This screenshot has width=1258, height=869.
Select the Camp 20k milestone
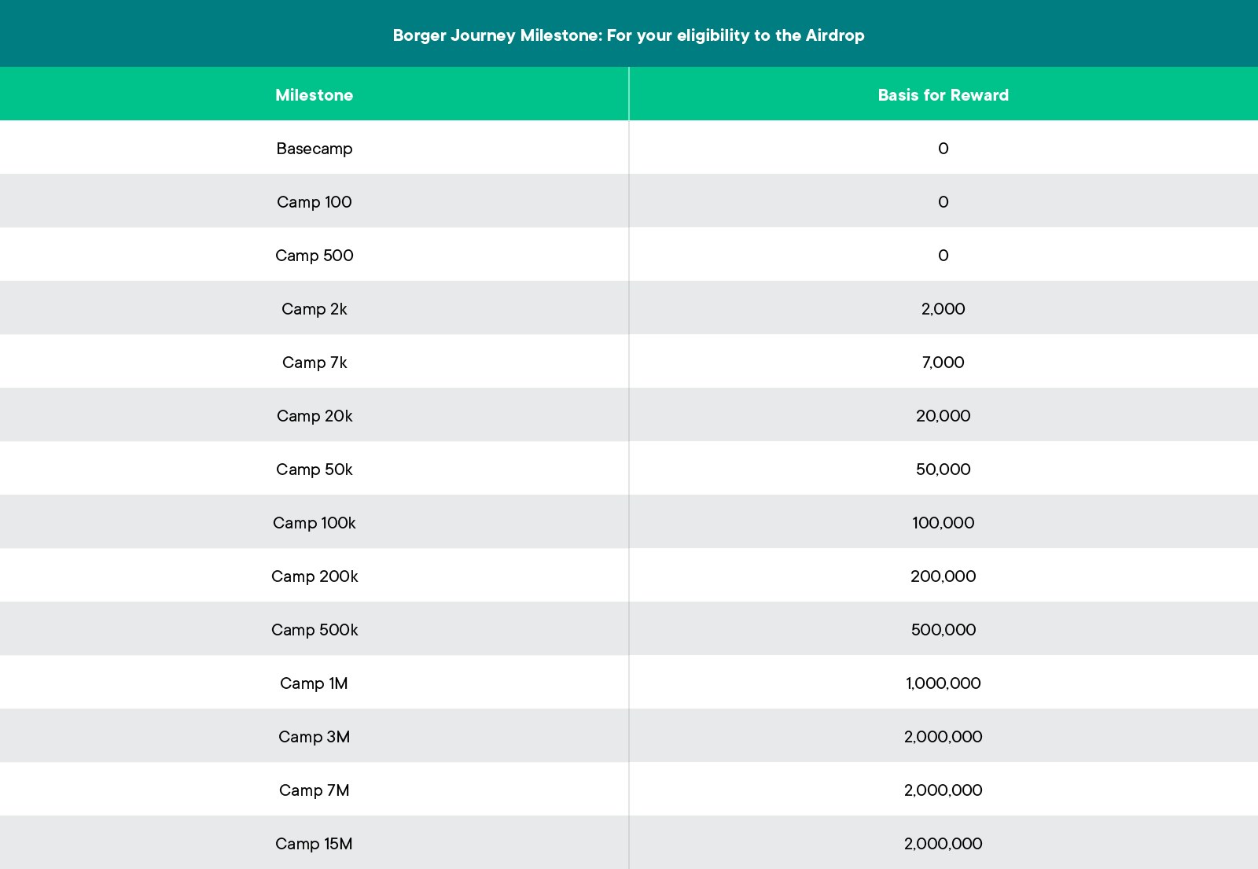click(x=314, y=416)
